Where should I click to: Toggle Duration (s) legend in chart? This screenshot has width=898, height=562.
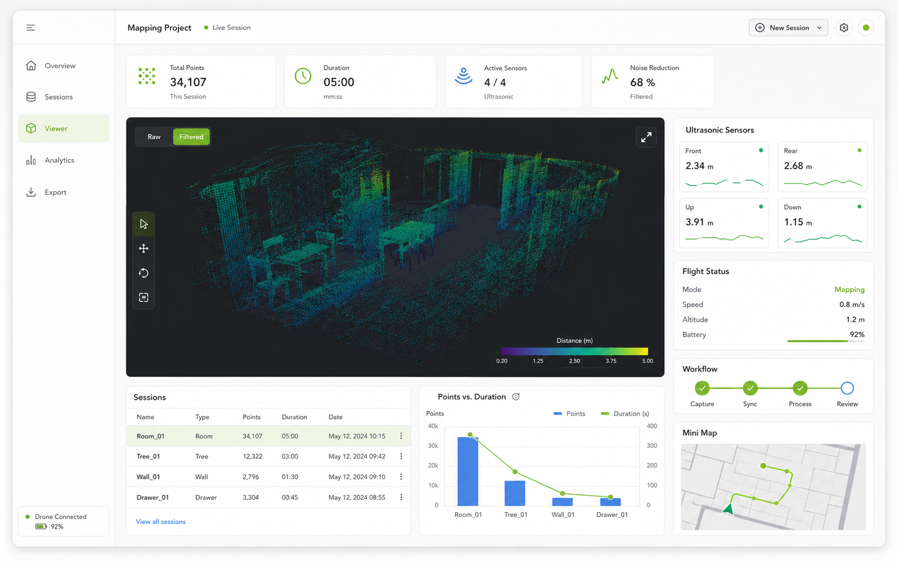click(x=625, y=414)
